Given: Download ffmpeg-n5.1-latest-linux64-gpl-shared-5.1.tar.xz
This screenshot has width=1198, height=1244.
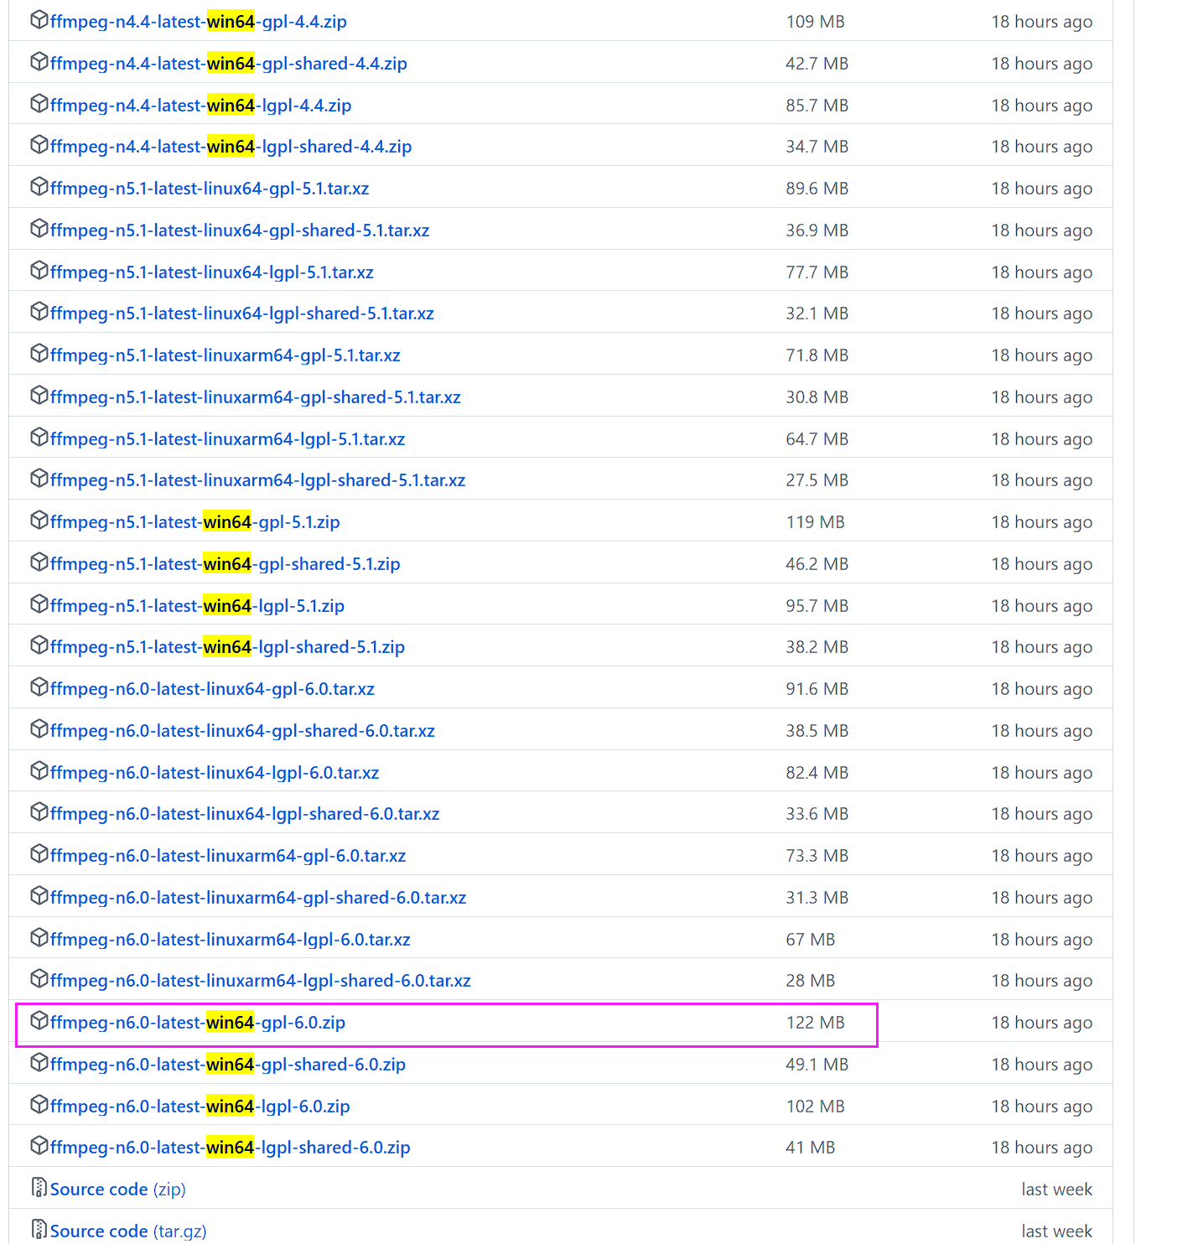Looking at the screenshot, I should click(240, 231).
